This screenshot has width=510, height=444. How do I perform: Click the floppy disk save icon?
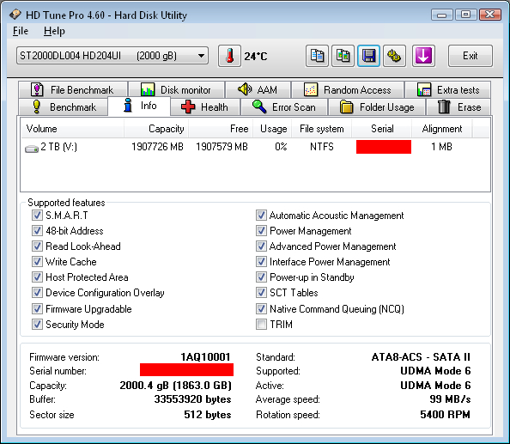368,56
